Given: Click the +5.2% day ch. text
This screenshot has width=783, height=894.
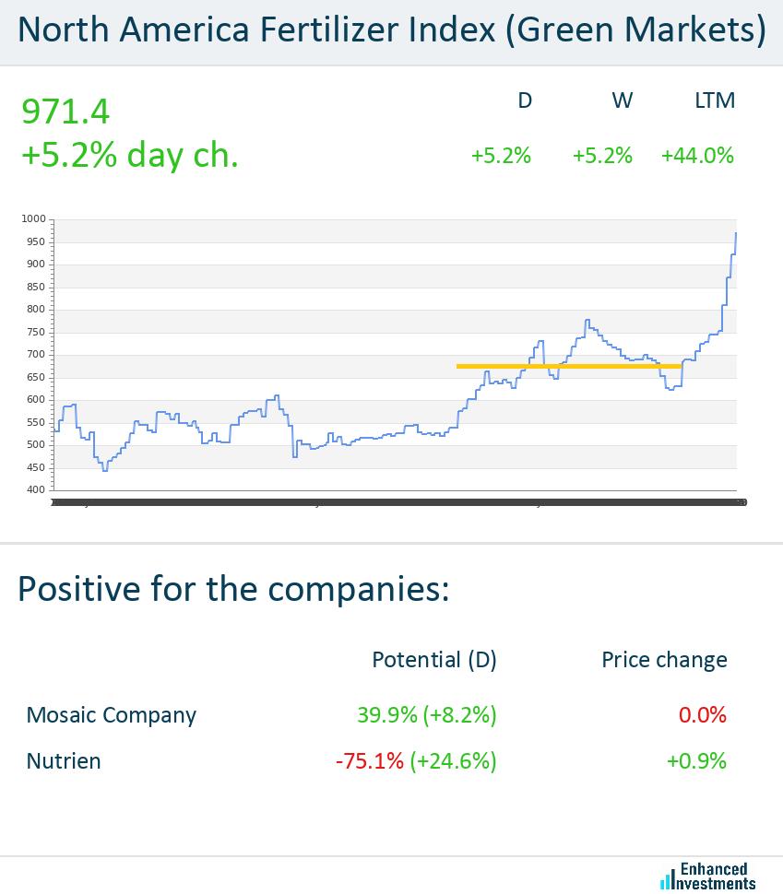Looking at the screenshot, I should pos(130,156).
